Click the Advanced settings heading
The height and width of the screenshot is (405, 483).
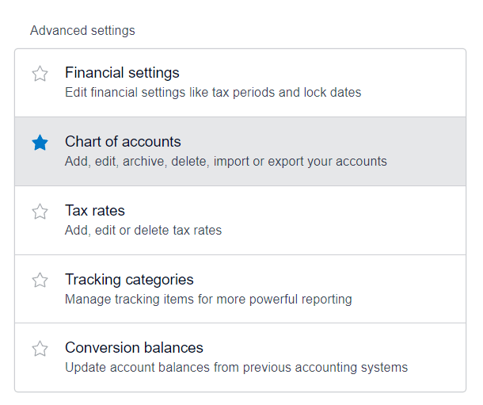[82, 30]
